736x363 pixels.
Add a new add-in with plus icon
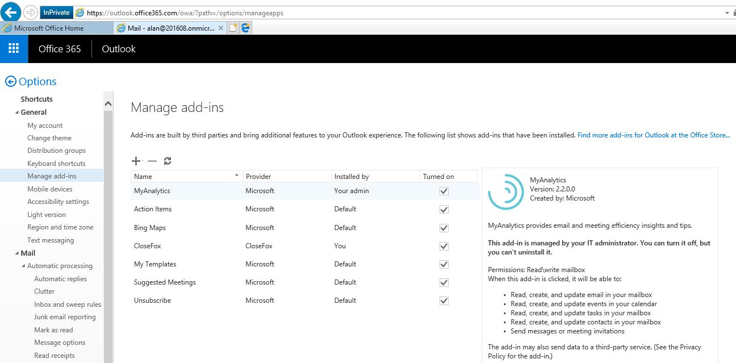click(136, 161)
